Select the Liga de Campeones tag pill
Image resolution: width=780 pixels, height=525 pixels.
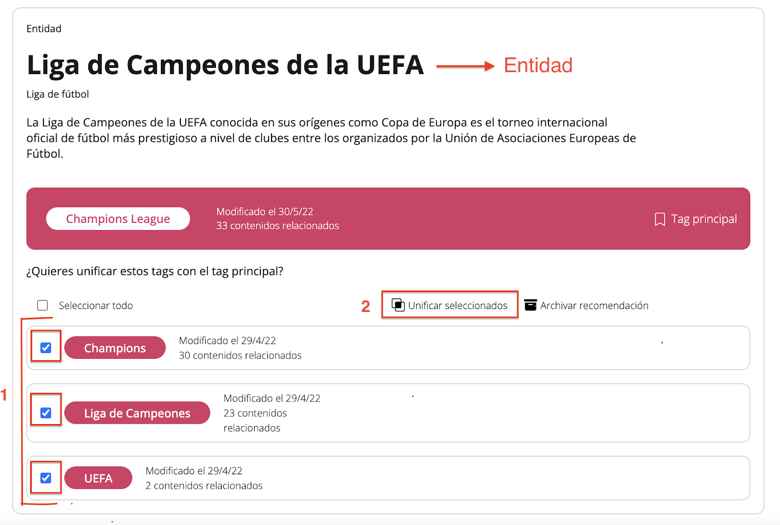pos(137,413)
